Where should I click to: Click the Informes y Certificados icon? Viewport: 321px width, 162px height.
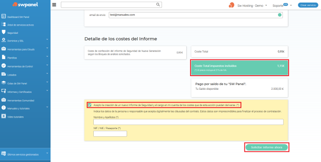3,91
